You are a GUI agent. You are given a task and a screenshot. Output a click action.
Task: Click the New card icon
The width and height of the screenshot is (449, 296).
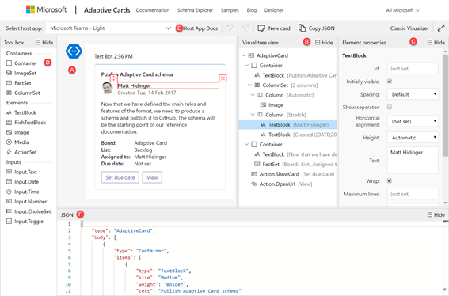[261, 28]
